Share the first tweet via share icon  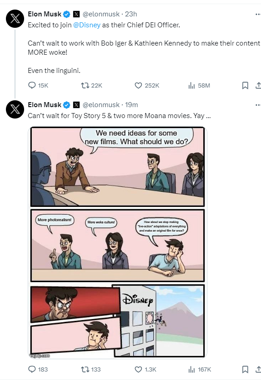[258, 86]
